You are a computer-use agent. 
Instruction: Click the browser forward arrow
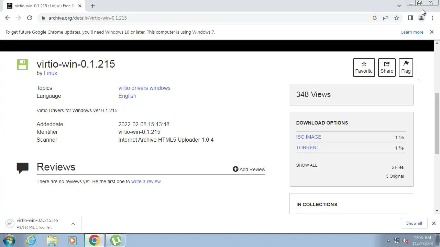(x=19, y=18)
